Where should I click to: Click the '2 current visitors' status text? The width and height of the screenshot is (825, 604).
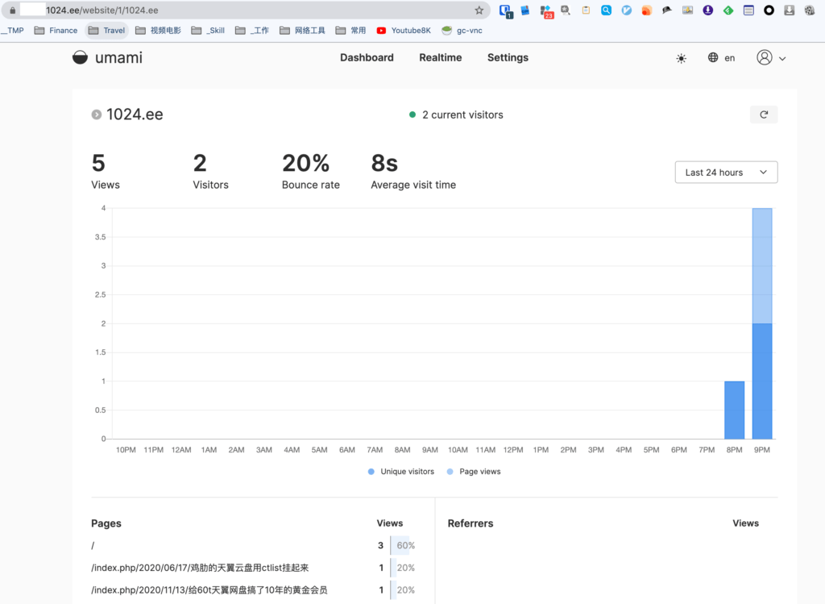(x=462, y=115)
